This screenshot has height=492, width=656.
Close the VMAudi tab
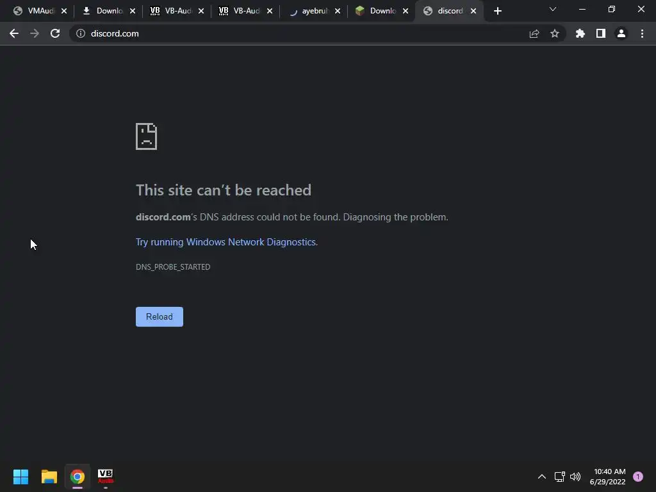[64, 11]
